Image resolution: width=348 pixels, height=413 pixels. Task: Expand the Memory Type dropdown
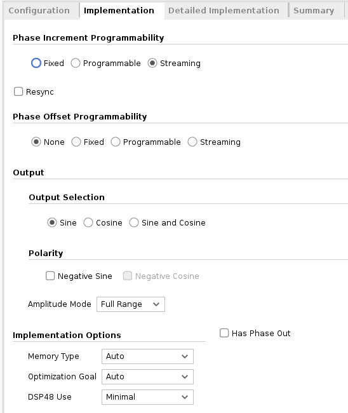coord(148,356)
